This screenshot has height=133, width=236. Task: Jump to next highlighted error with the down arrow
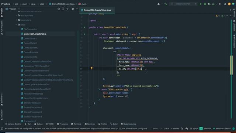click(230, 16)
